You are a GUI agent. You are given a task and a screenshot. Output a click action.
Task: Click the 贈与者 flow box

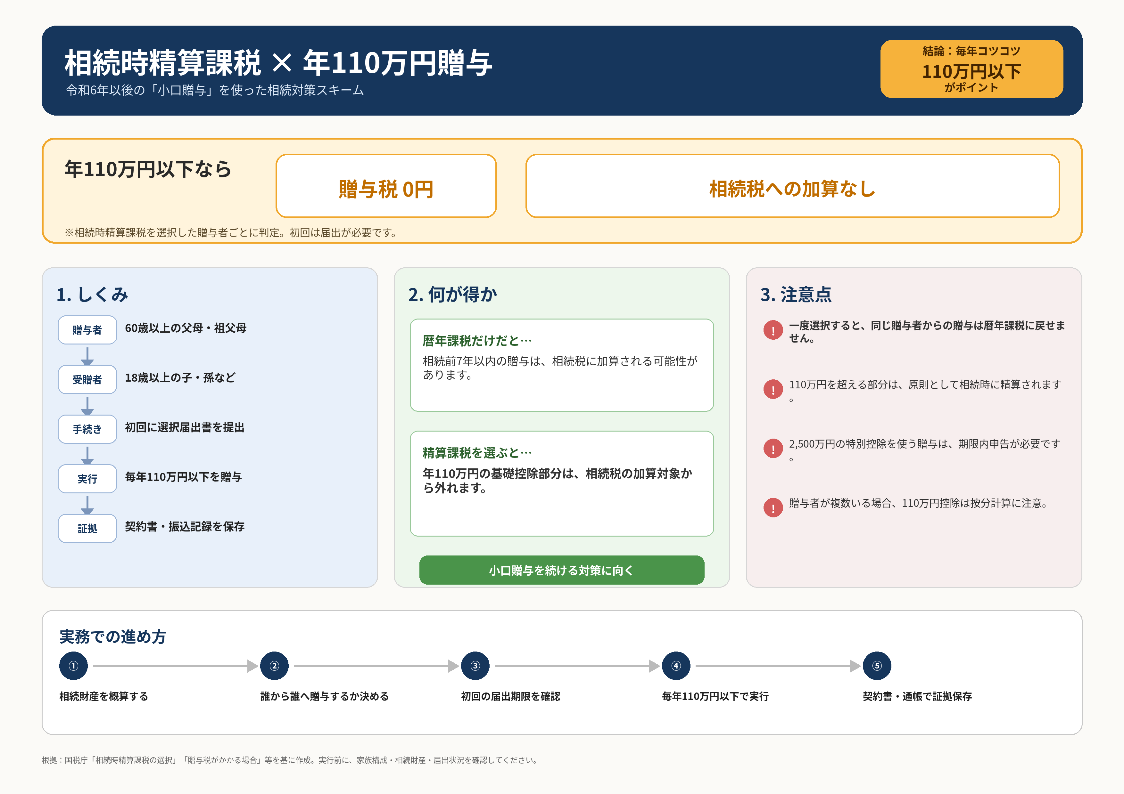point(87,330)
